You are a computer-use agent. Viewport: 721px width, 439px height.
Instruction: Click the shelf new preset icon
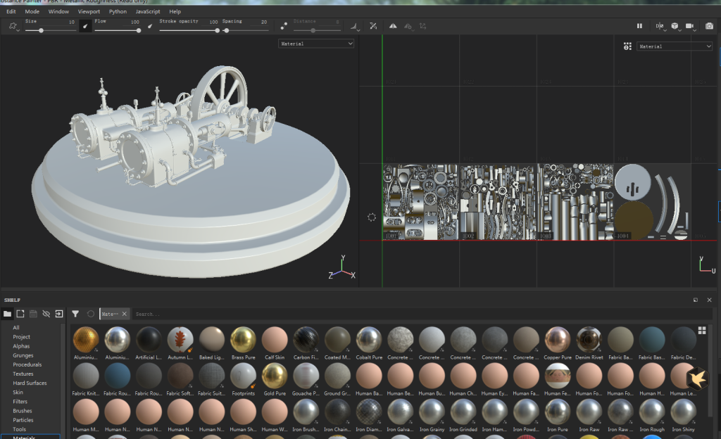(x=20, y=314)
